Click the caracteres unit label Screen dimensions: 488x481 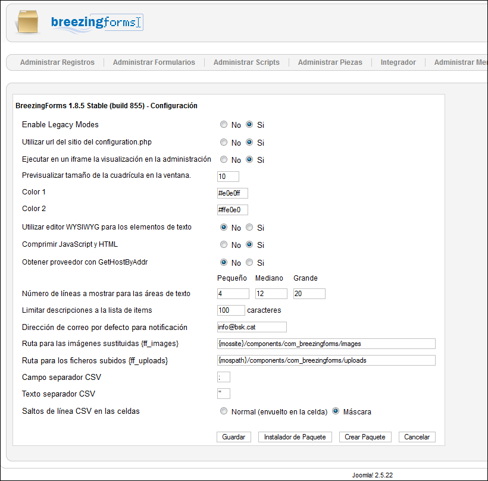click(264, 310)
